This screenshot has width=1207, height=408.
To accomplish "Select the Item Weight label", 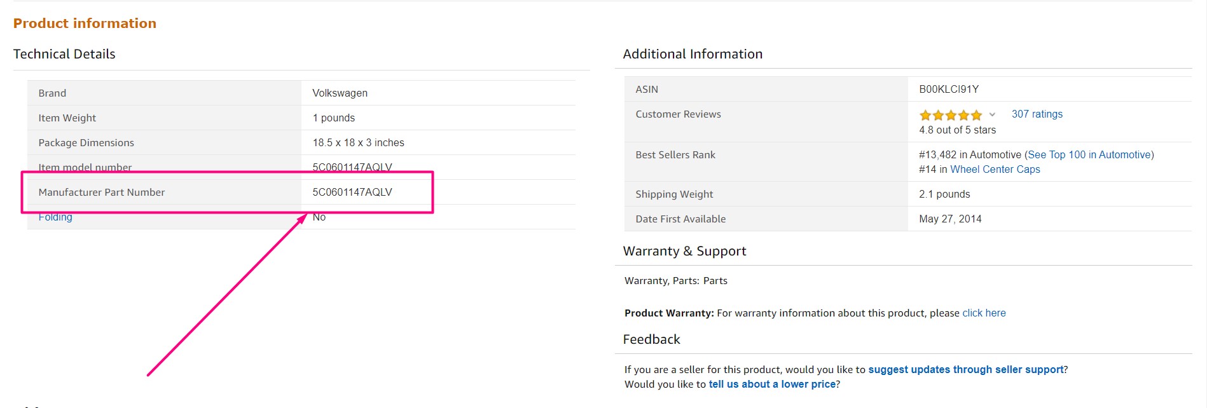I will [x=67, y=118].
